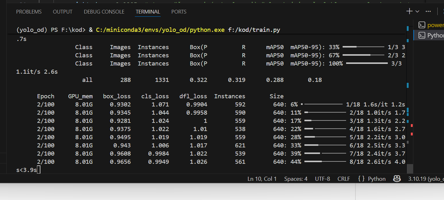Open Python language mode in status bar
Viewport: 444px width, 200px height.
pyautogui.click(x=372, y=179)
